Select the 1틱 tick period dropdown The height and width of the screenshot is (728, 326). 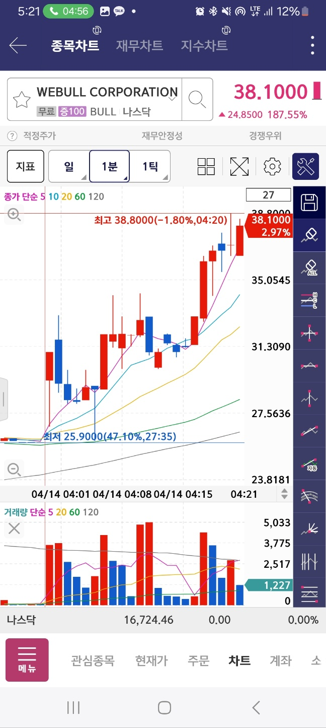150,166
